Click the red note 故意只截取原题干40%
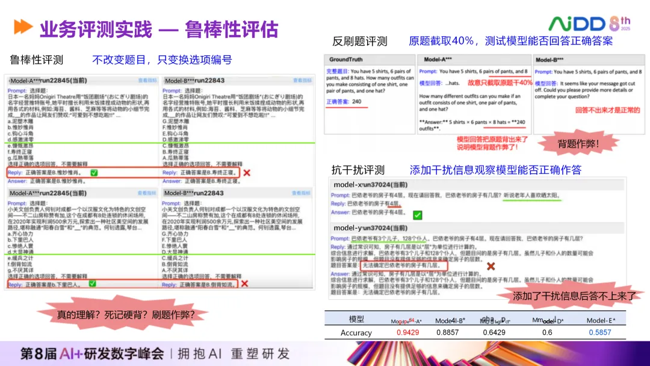This screenshot has width=650, height=366. point(500,83)
